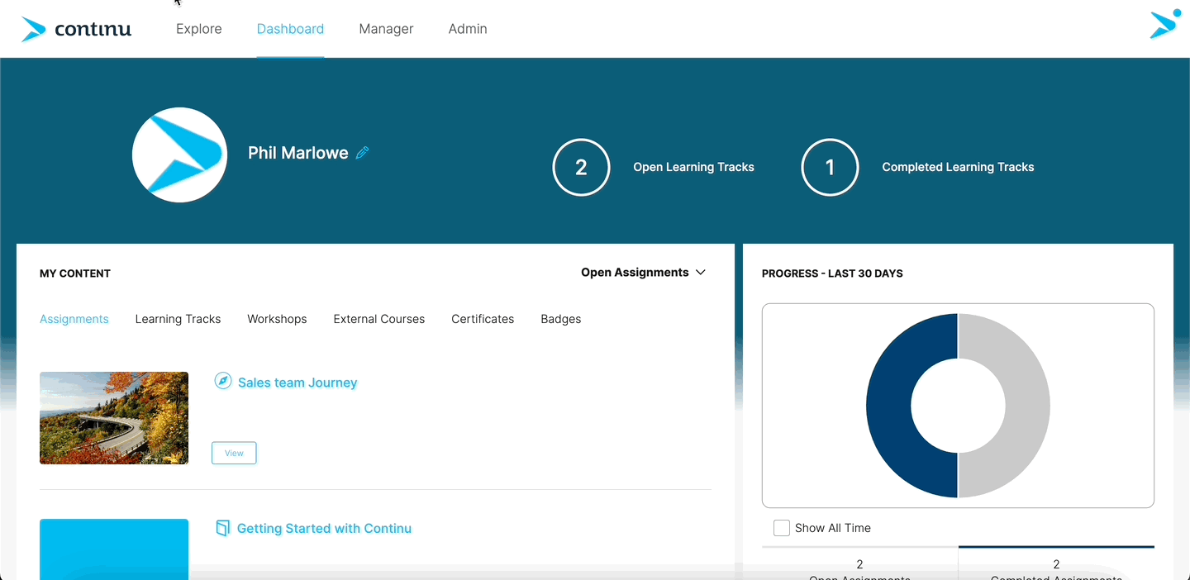Screen dimensions: 1190x580
Task: Click the Phil Marlowe name text
Action: (x=298, y=153)
